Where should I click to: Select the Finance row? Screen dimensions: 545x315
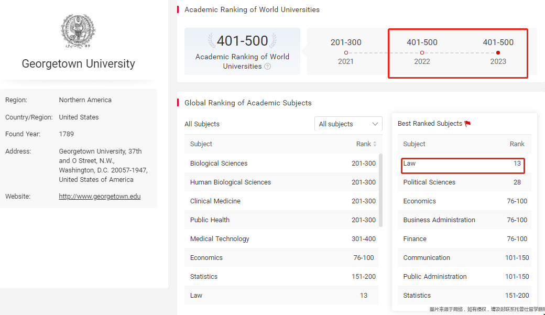point(464,239)
